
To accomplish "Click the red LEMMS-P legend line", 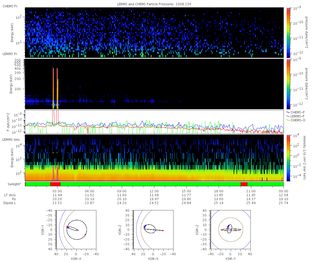I will 288,116.
